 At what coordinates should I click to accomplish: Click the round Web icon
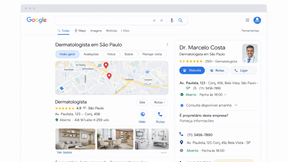pyautogui.click(x=143, y=114)
